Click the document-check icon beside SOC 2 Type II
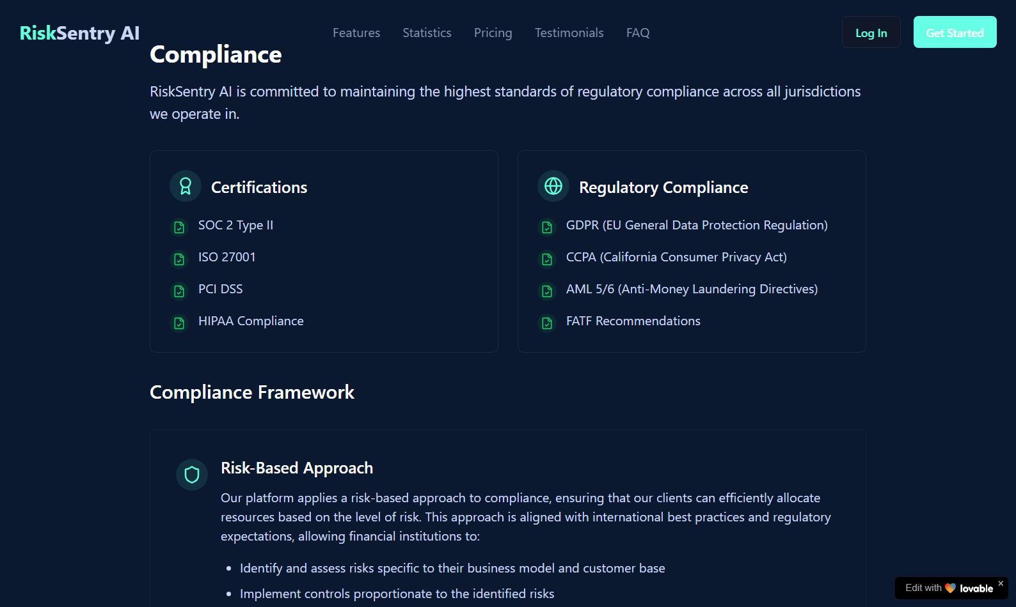The height and width of the screenshot is (607, 1016). pyautogui.click(x=179, y=227)
